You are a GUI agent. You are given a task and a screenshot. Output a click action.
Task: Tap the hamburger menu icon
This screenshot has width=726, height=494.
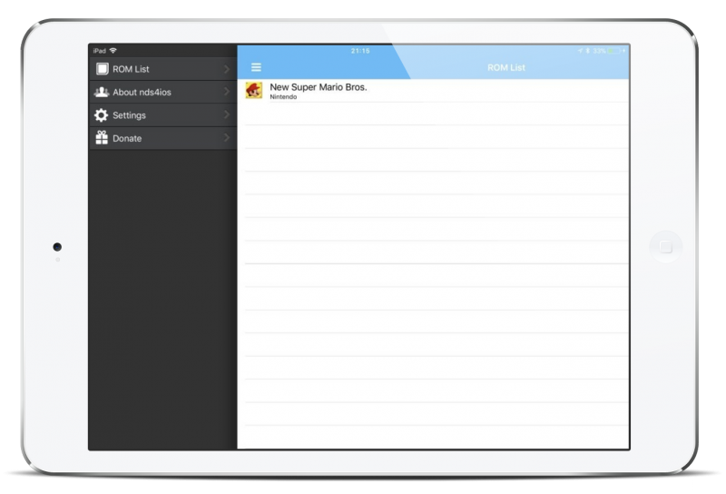[x=256, y=68]
